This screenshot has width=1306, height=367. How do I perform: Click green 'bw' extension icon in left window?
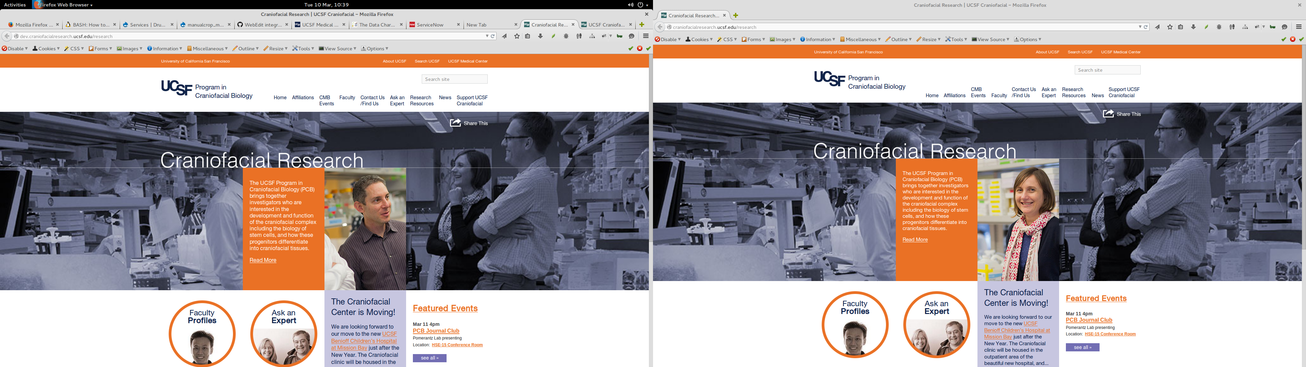pos(620,36)
